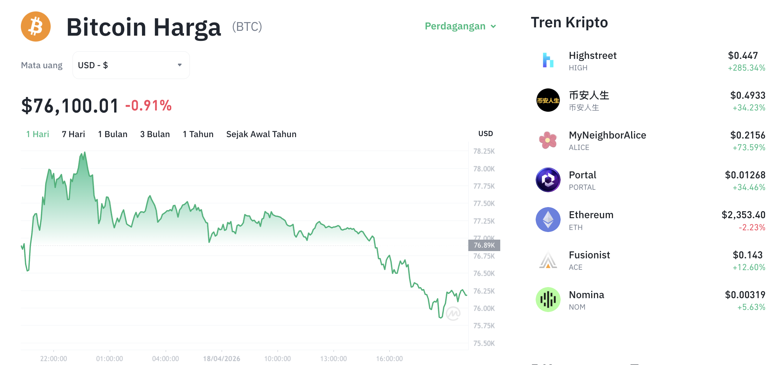Screen dimensions: 779x365
Task: Click the Nomina token icon
Action: (x=547, y=300)
